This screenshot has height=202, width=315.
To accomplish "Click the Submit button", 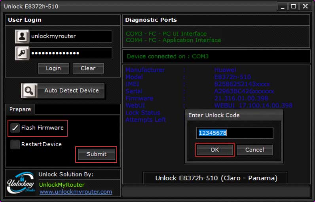I will tap(97, 154).
